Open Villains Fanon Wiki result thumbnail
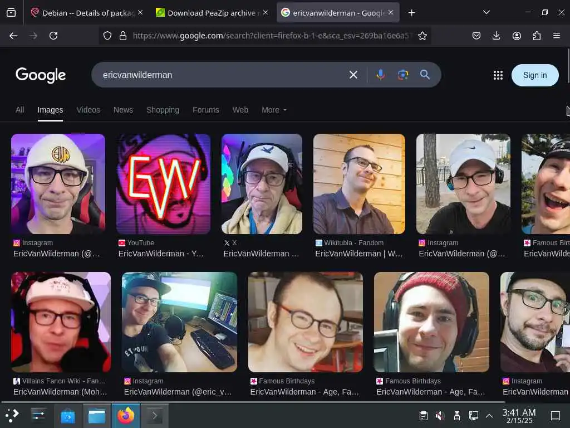 click(x=61, y=322)
